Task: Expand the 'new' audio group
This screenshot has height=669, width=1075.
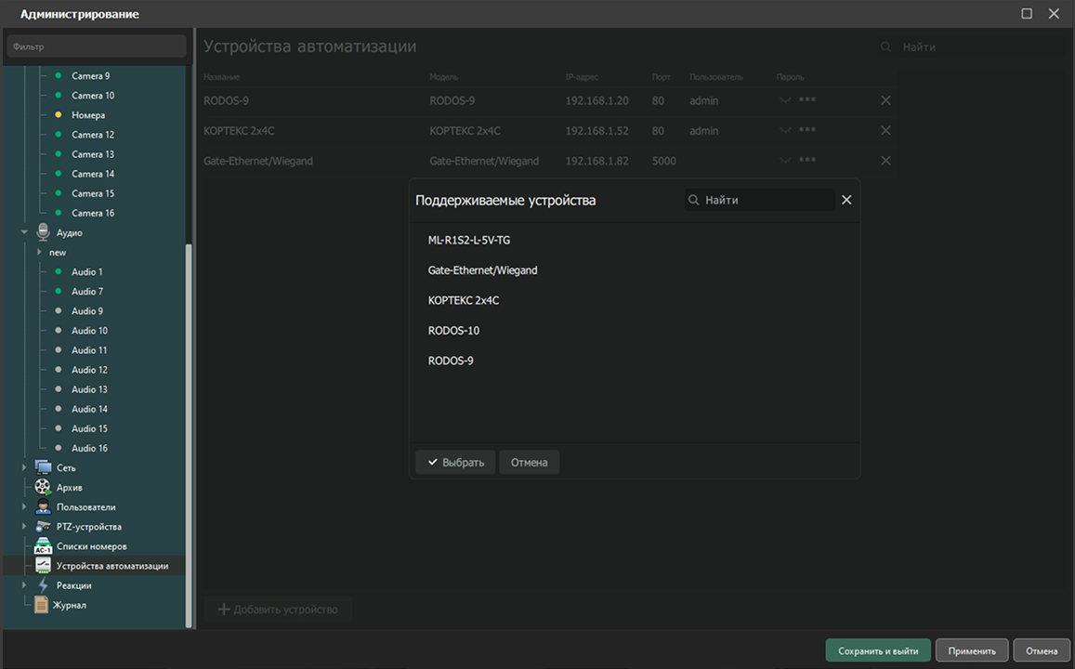Action: pyautogui.click(x=39, y=253)
